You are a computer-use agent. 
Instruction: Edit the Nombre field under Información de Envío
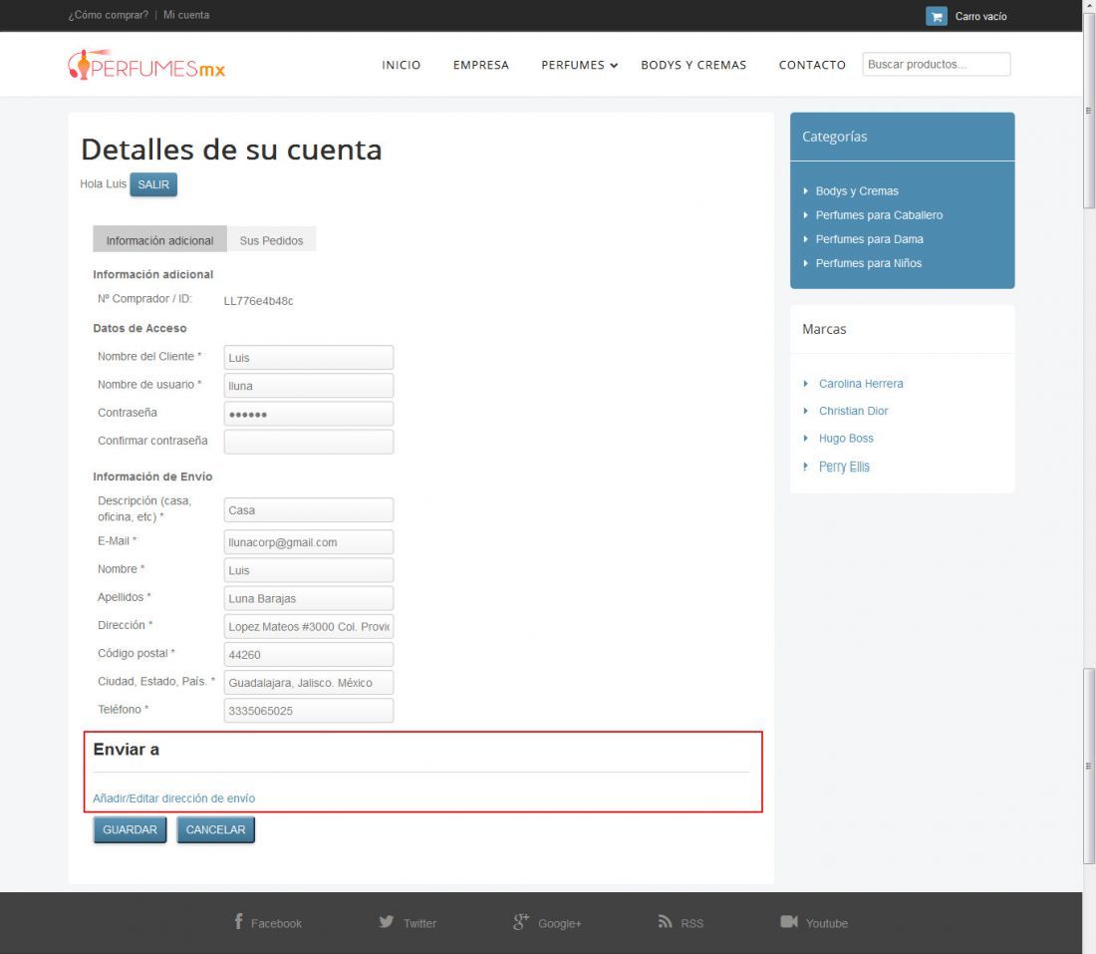(x=308, y=570)
